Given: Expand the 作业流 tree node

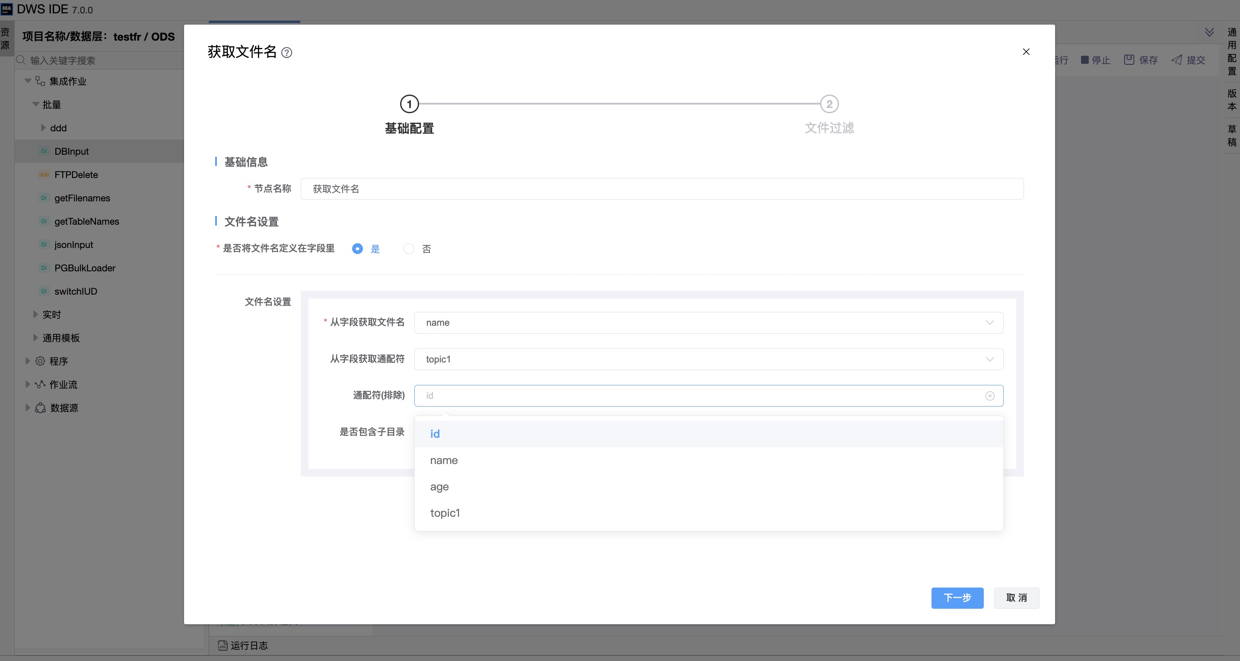Looking at the screenshot, I should point(28,384).
